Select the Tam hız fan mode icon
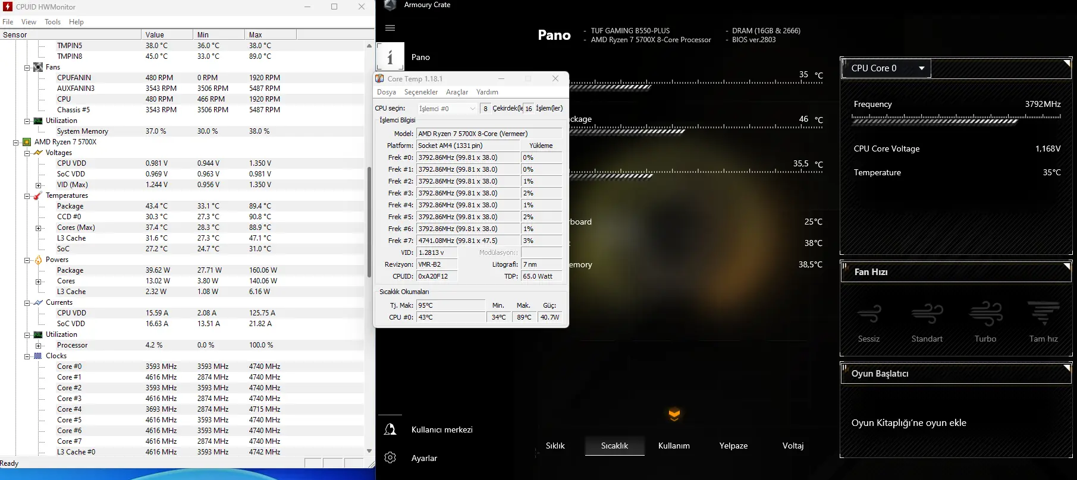This screenshot has height=480, width=1077. [x=1044, y=313]
